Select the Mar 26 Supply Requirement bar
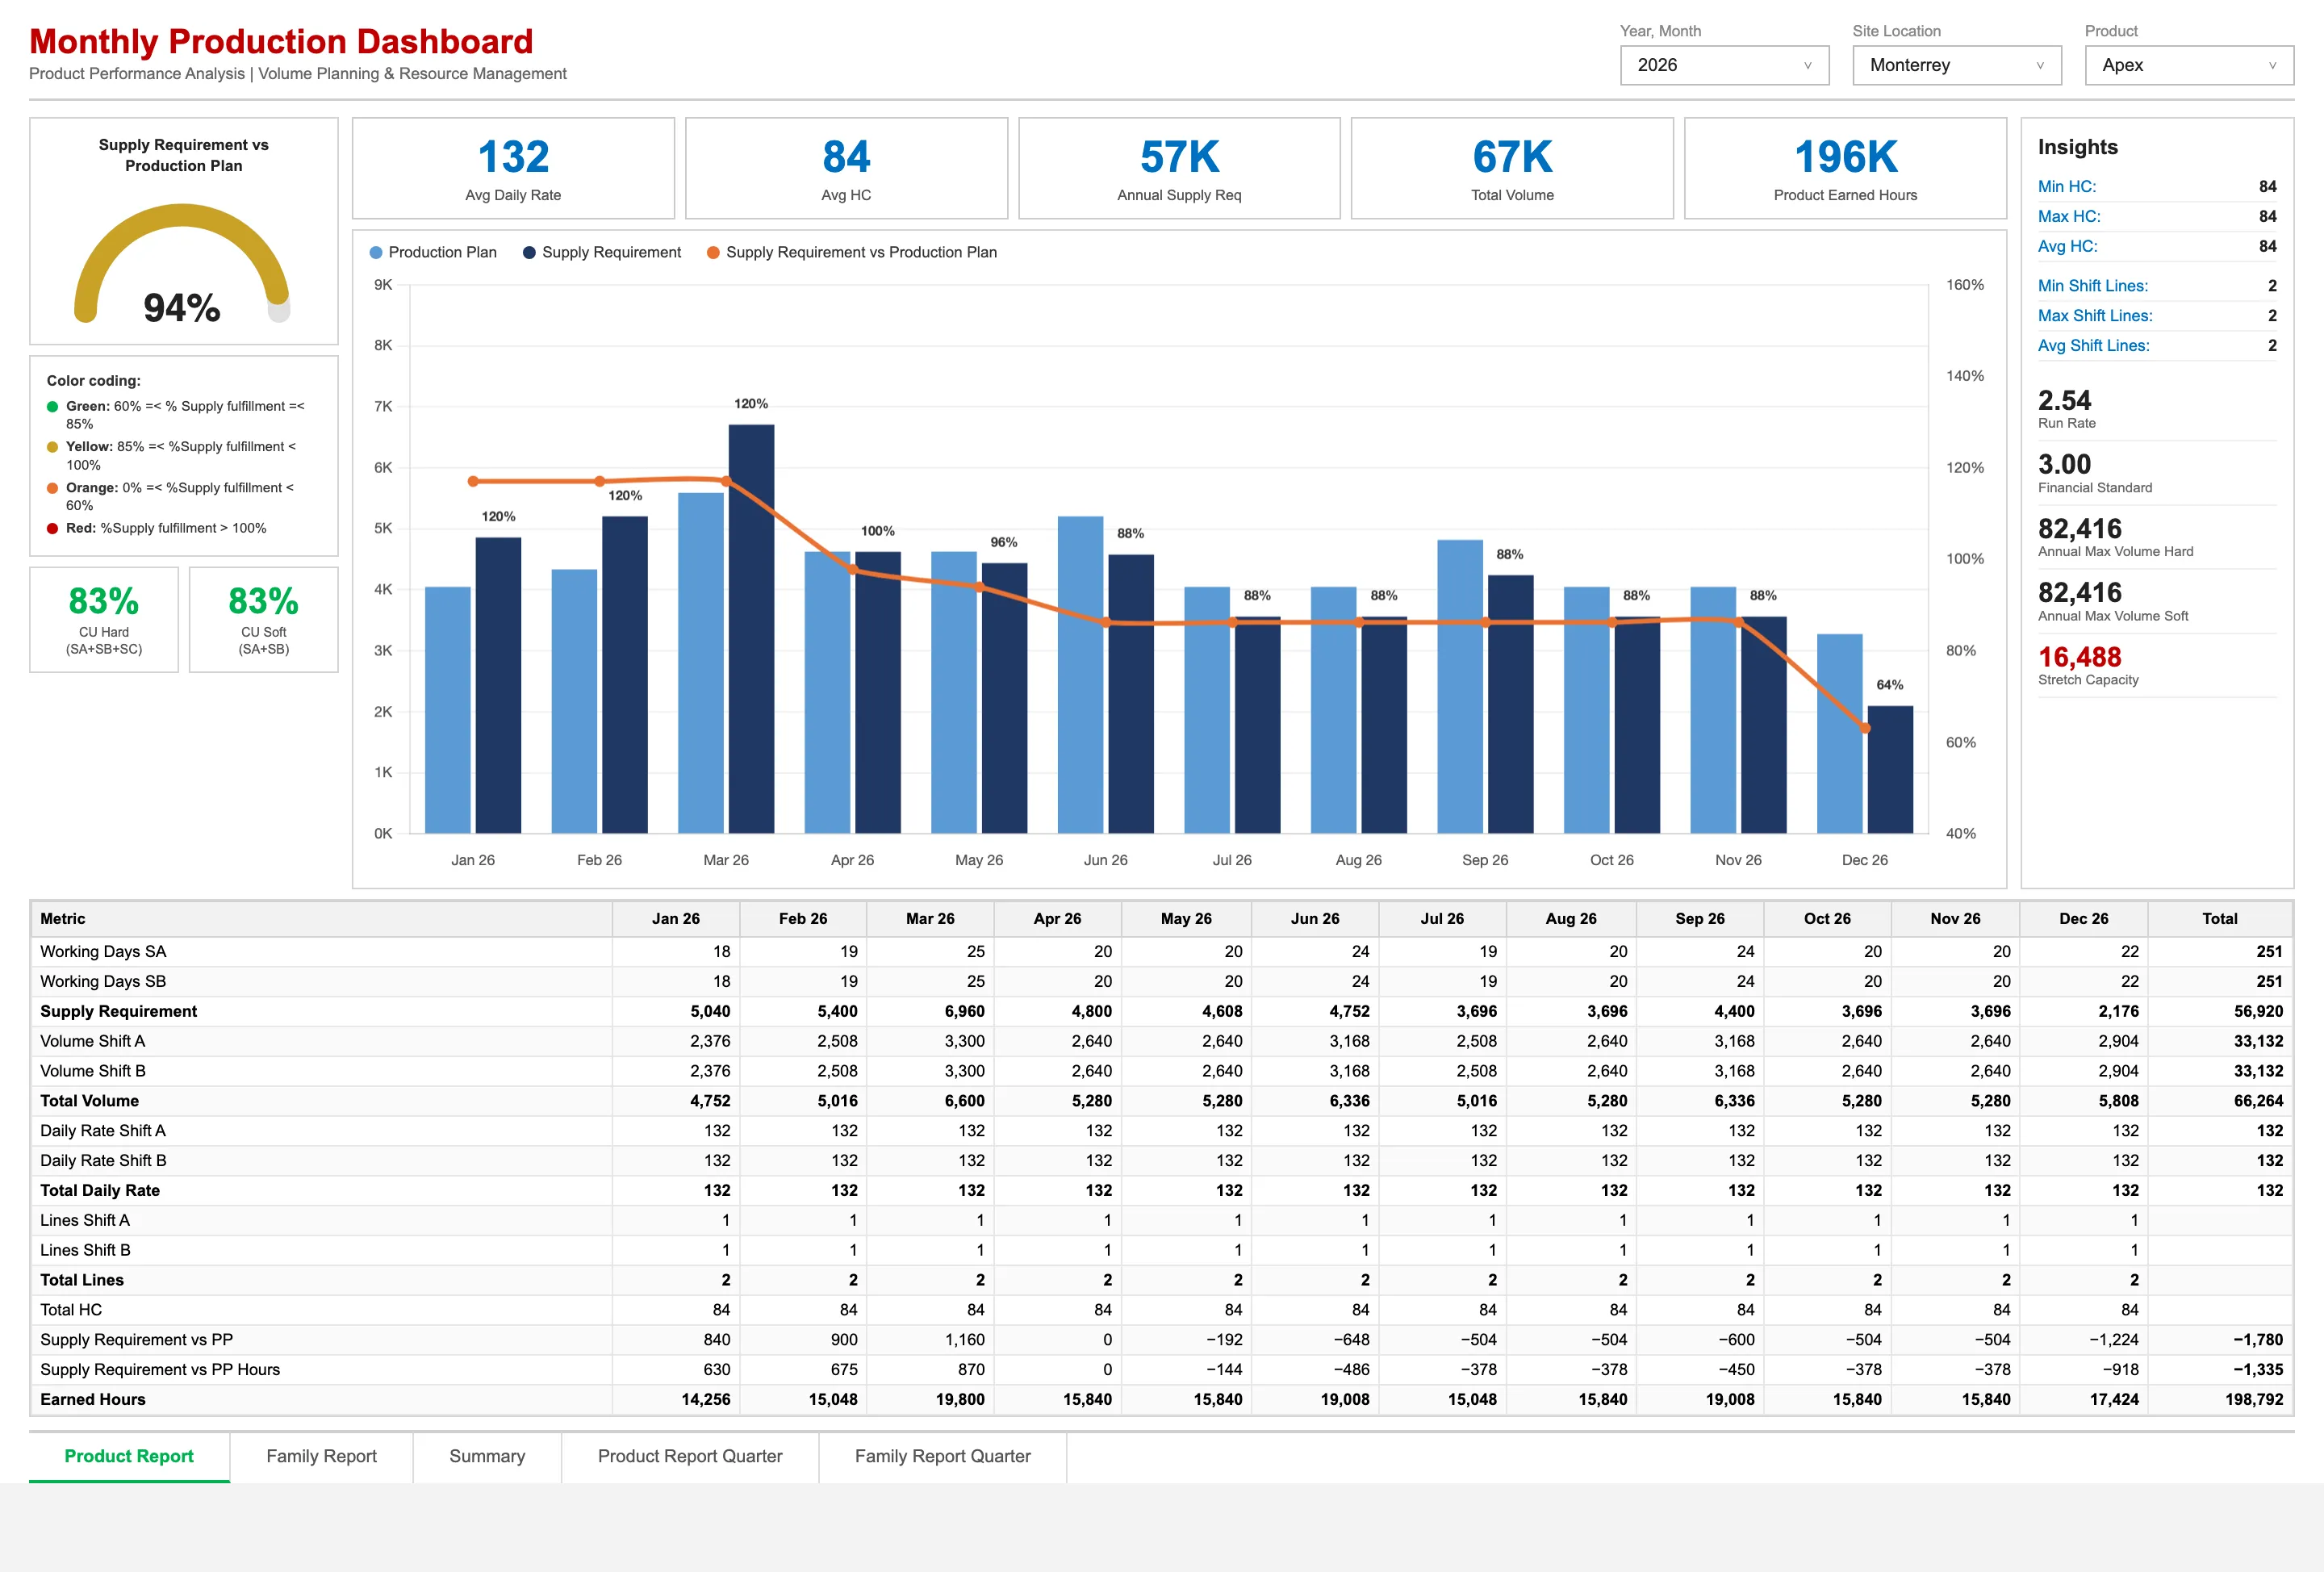 (x=751, y=629)
